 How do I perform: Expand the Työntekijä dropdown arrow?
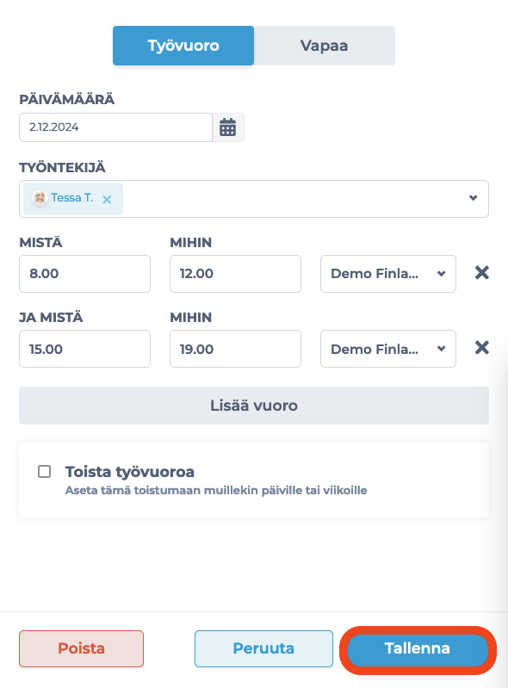point(473,198)
